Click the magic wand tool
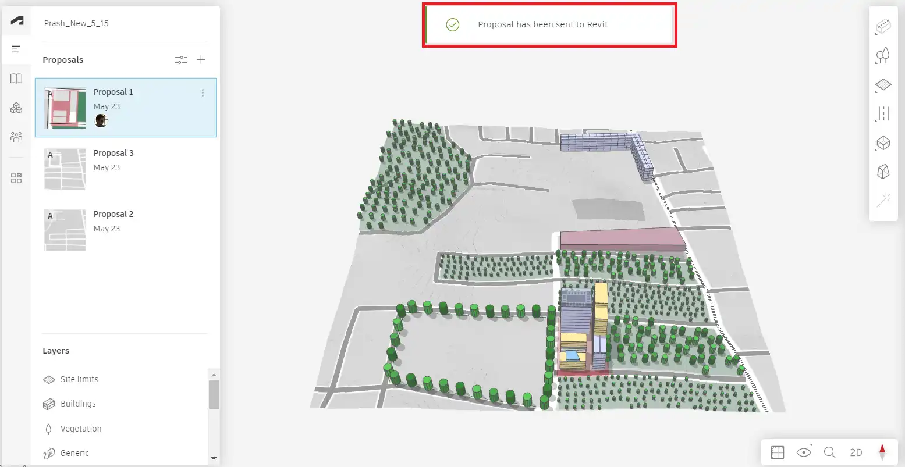The image size is (905, 467). (883, 201)
